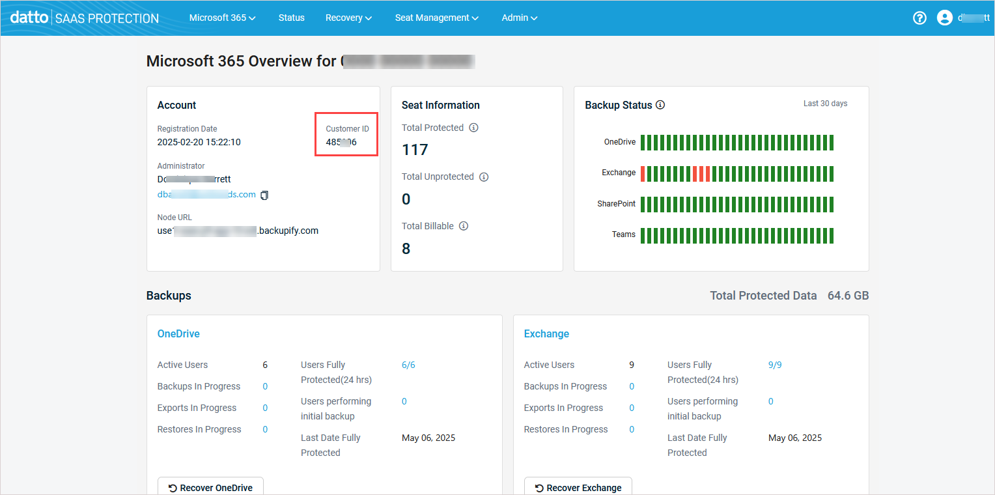Viewport: 995px width, 495px height.
Task: Expand the Seat Management dropdown
Action: [436, 18]
